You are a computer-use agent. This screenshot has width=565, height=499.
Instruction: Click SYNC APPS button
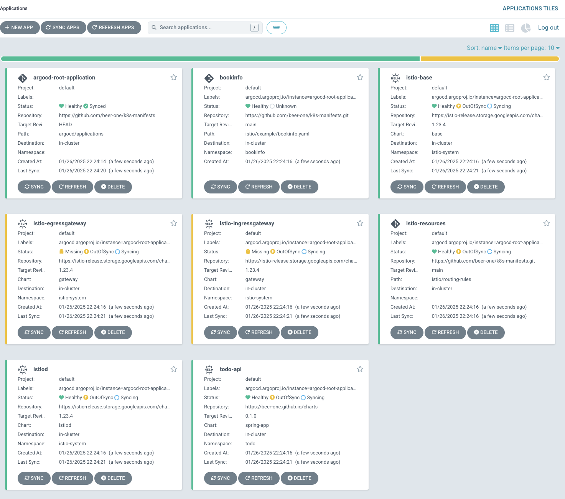click(63, 28)
